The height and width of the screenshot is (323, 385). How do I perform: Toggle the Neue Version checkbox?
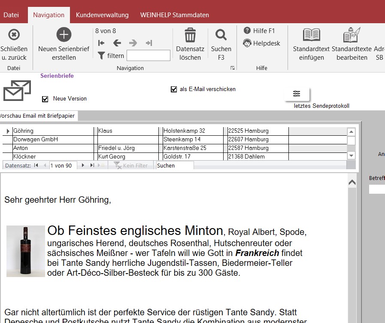coord(45,99)
